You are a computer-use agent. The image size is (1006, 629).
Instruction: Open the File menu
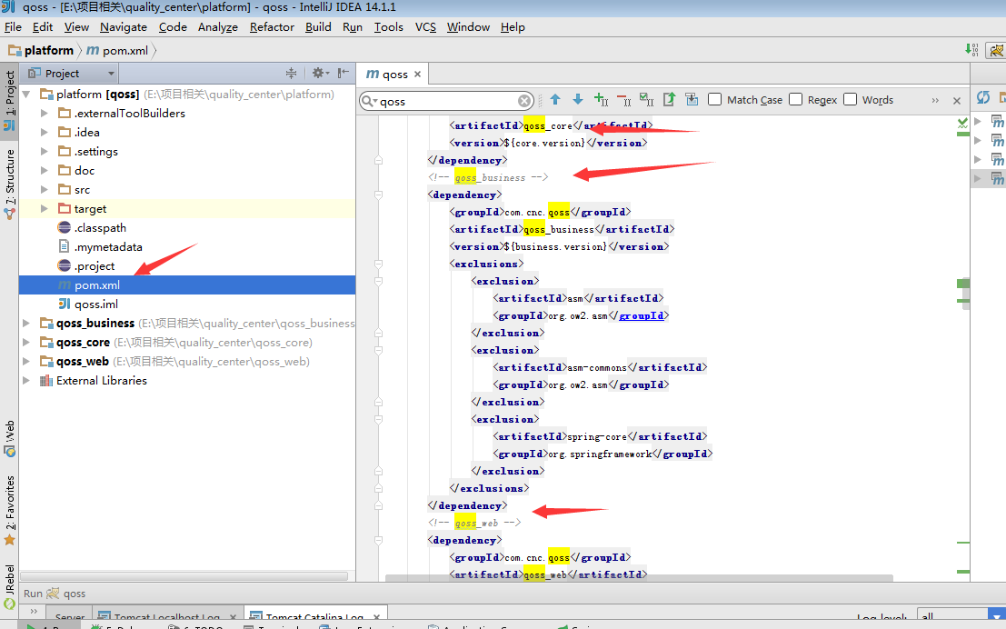click(x=13, y=27)
